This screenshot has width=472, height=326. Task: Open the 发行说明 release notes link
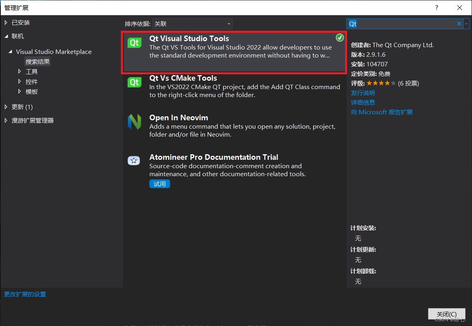pyautogui.click(x=363, y=93)
